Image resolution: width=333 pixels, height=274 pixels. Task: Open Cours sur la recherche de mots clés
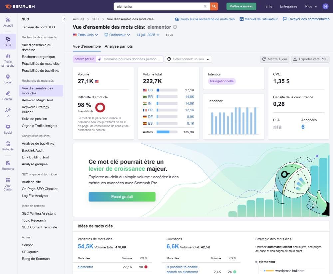click(205, 19)
